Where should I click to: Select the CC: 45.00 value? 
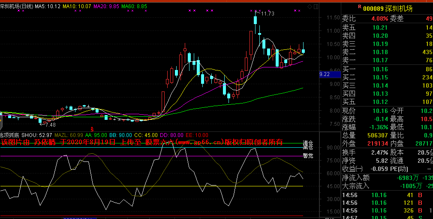point(146,135)
